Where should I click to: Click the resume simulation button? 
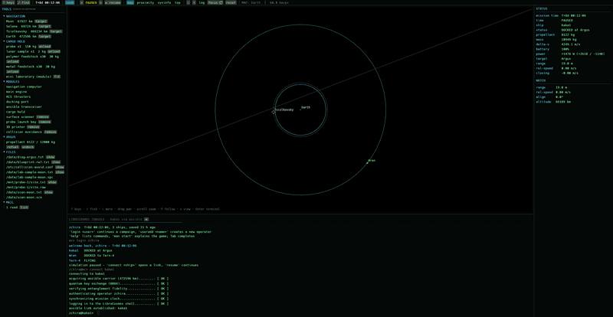(x=113, y=2)
